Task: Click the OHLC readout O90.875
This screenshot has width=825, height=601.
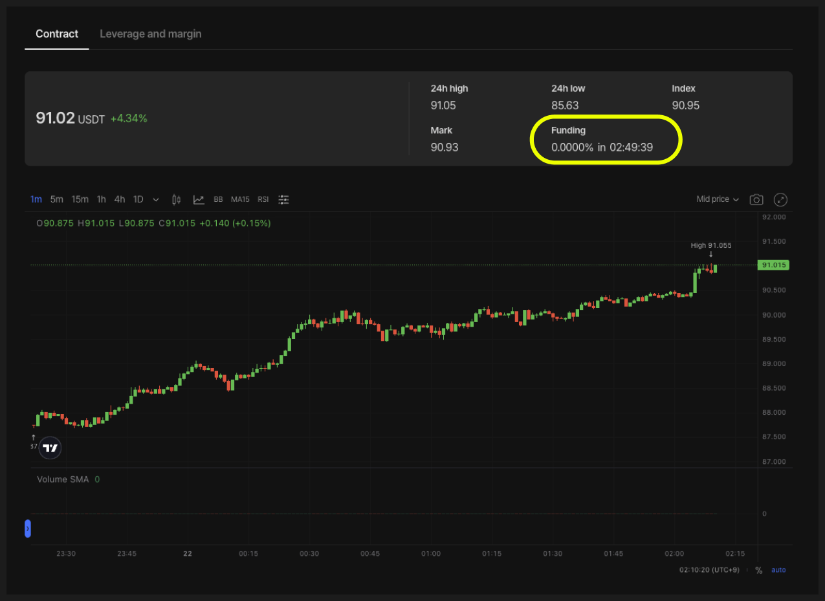Action: tap(55, 223)
